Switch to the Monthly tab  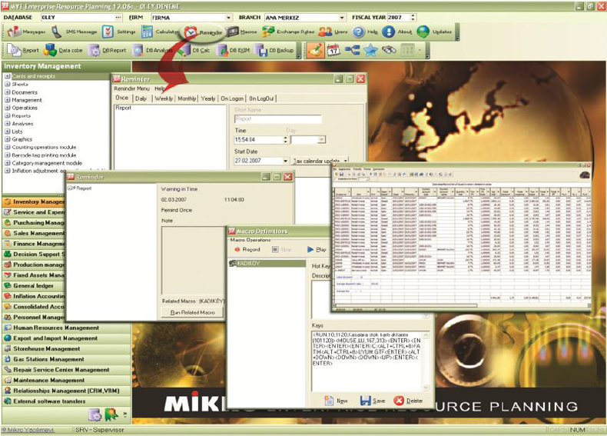(x=187, y=98)
